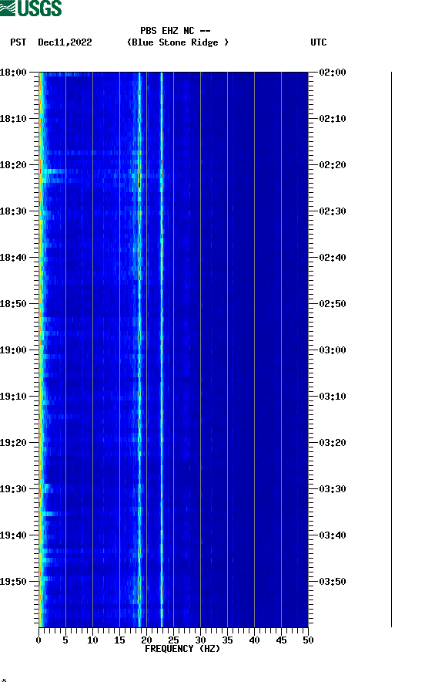Click the 'FREQUENCY (HZ)' axis title
The height and width of the screenshot is (689, 425).
pyautogui.click(x=182, y=649)
